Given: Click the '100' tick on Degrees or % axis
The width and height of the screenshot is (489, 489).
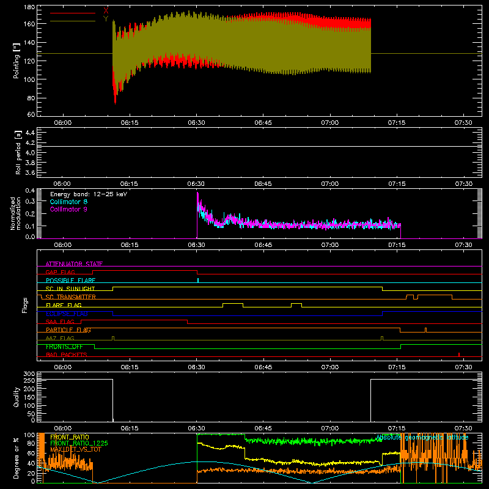Looking at the screenshot, I should coord(29,435).
